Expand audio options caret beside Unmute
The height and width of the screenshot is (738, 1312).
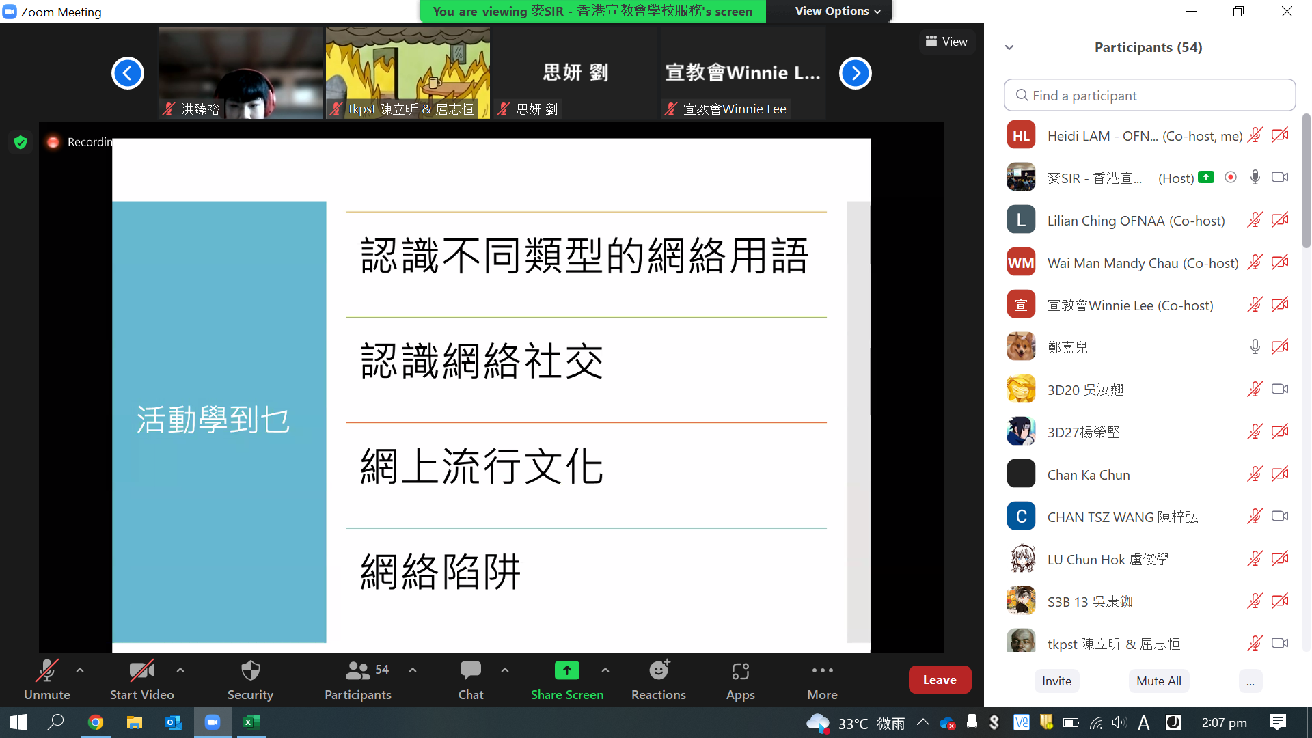80,670
